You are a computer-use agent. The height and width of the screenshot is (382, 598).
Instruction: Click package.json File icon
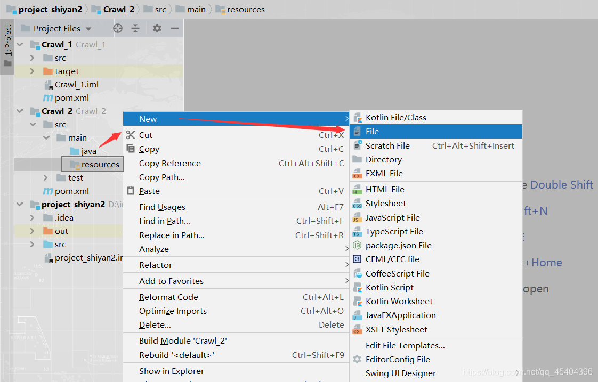pos(357,246)
